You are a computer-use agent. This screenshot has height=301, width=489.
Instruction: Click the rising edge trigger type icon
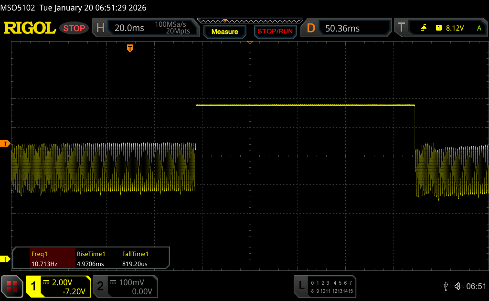pyautogui.click(x=424, y=28)
